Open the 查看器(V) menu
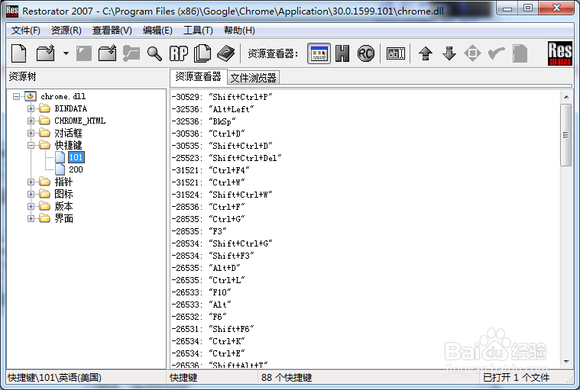 112,31
